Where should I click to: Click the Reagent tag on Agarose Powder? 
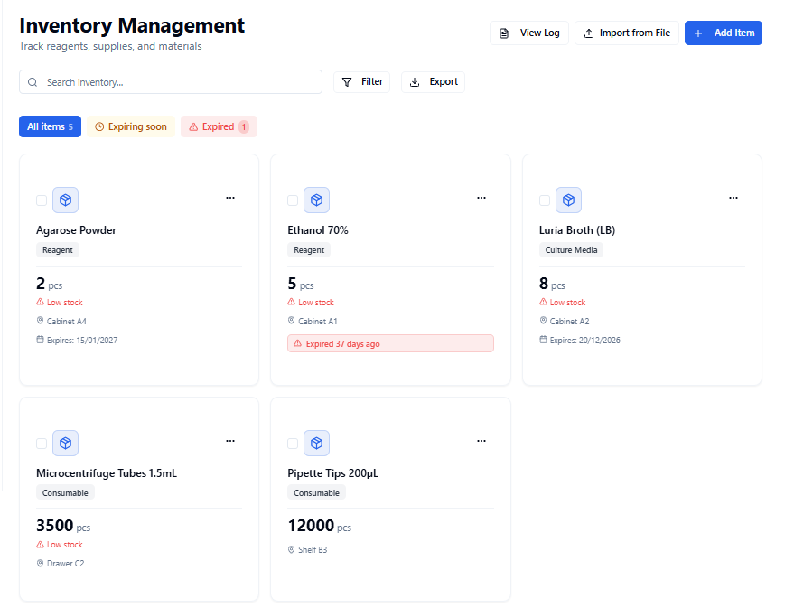click(58, 250)
